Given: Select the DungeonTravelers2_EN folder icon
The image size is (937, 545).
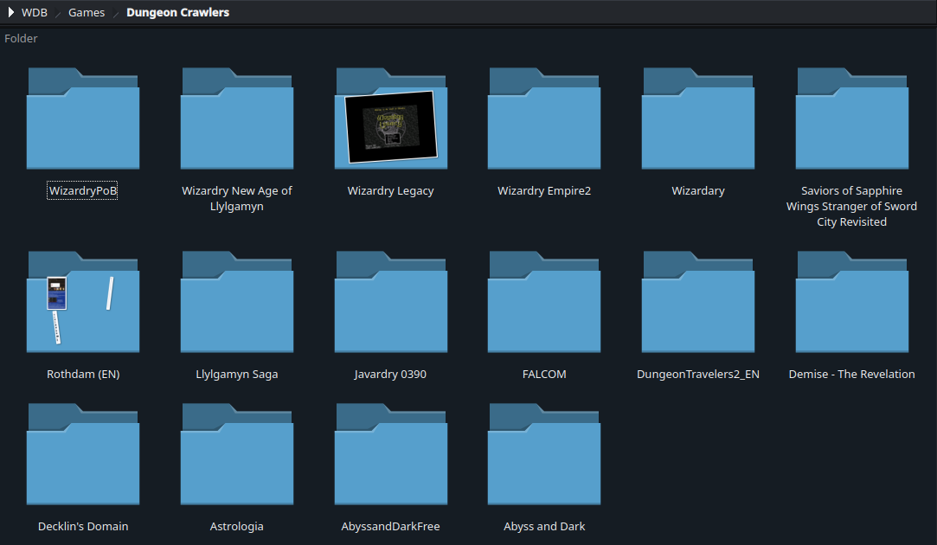Looking at the screenshot, I should click(x=698, y=302).
